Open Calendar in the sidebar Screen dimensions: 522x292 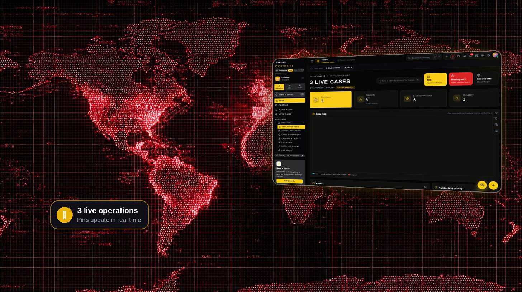290,105
